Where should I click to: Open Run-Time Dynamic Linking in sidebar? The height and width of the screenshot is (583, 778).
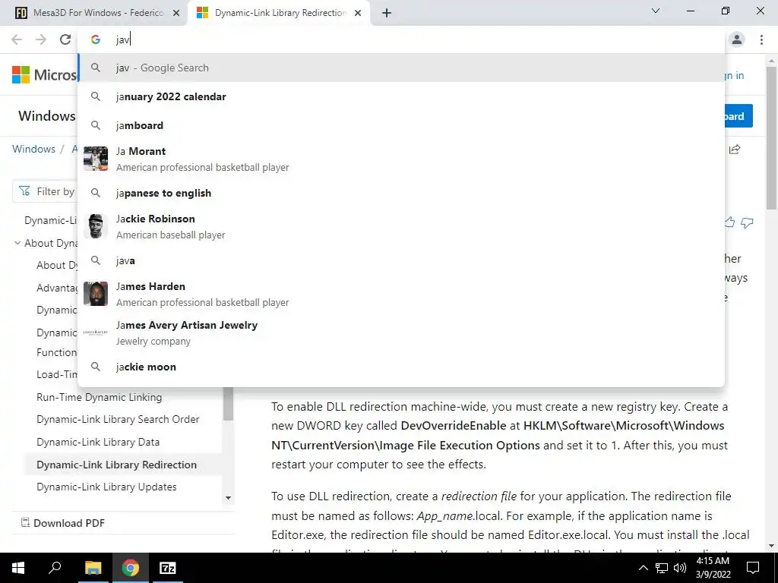click(x=100, y=397)
